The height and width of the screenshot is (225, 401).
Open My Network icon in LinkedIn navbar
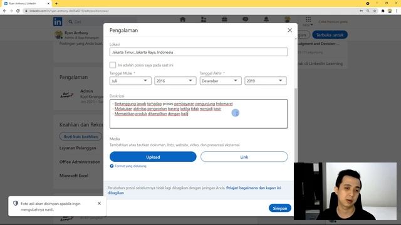click(204, 19)
